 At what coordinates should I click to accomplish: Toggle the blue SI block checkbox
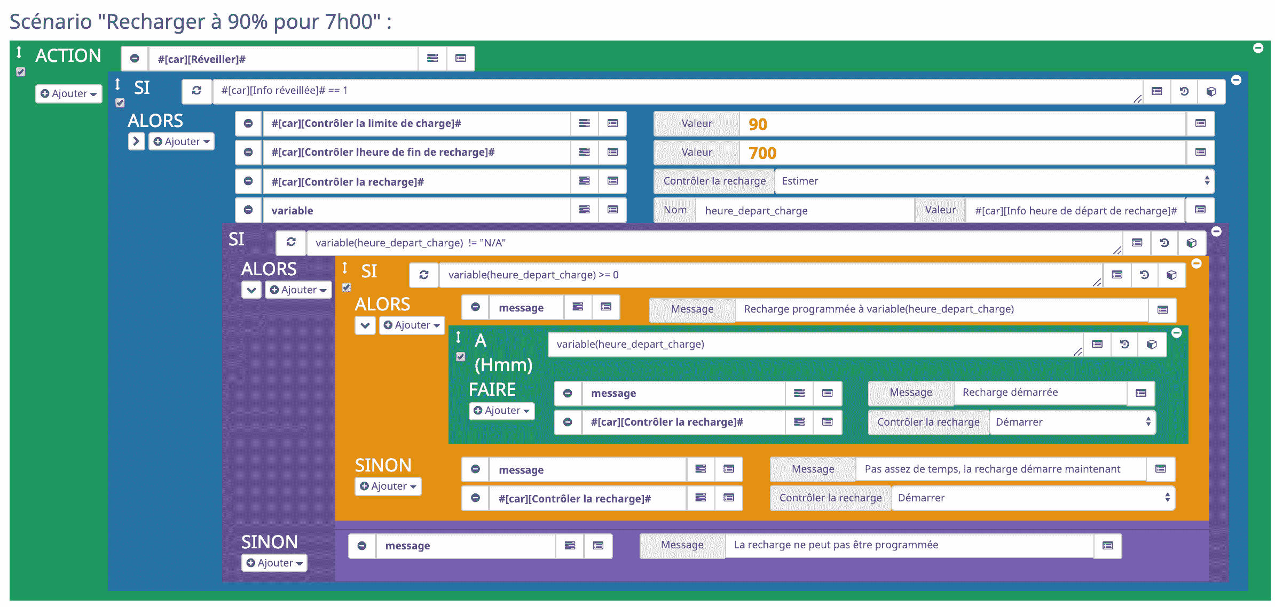[x=120, y=102]
